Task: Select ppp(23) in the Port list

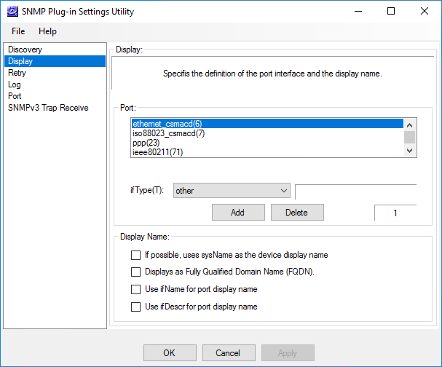Action: (146, 143)
